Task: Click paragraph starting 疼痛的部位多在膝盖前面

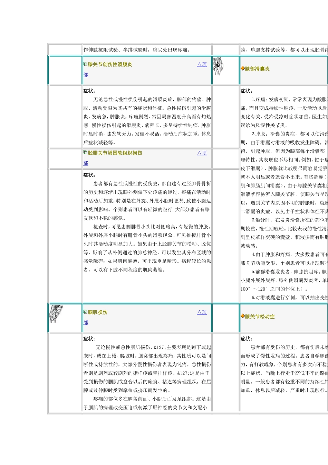Action: [147, 403]
